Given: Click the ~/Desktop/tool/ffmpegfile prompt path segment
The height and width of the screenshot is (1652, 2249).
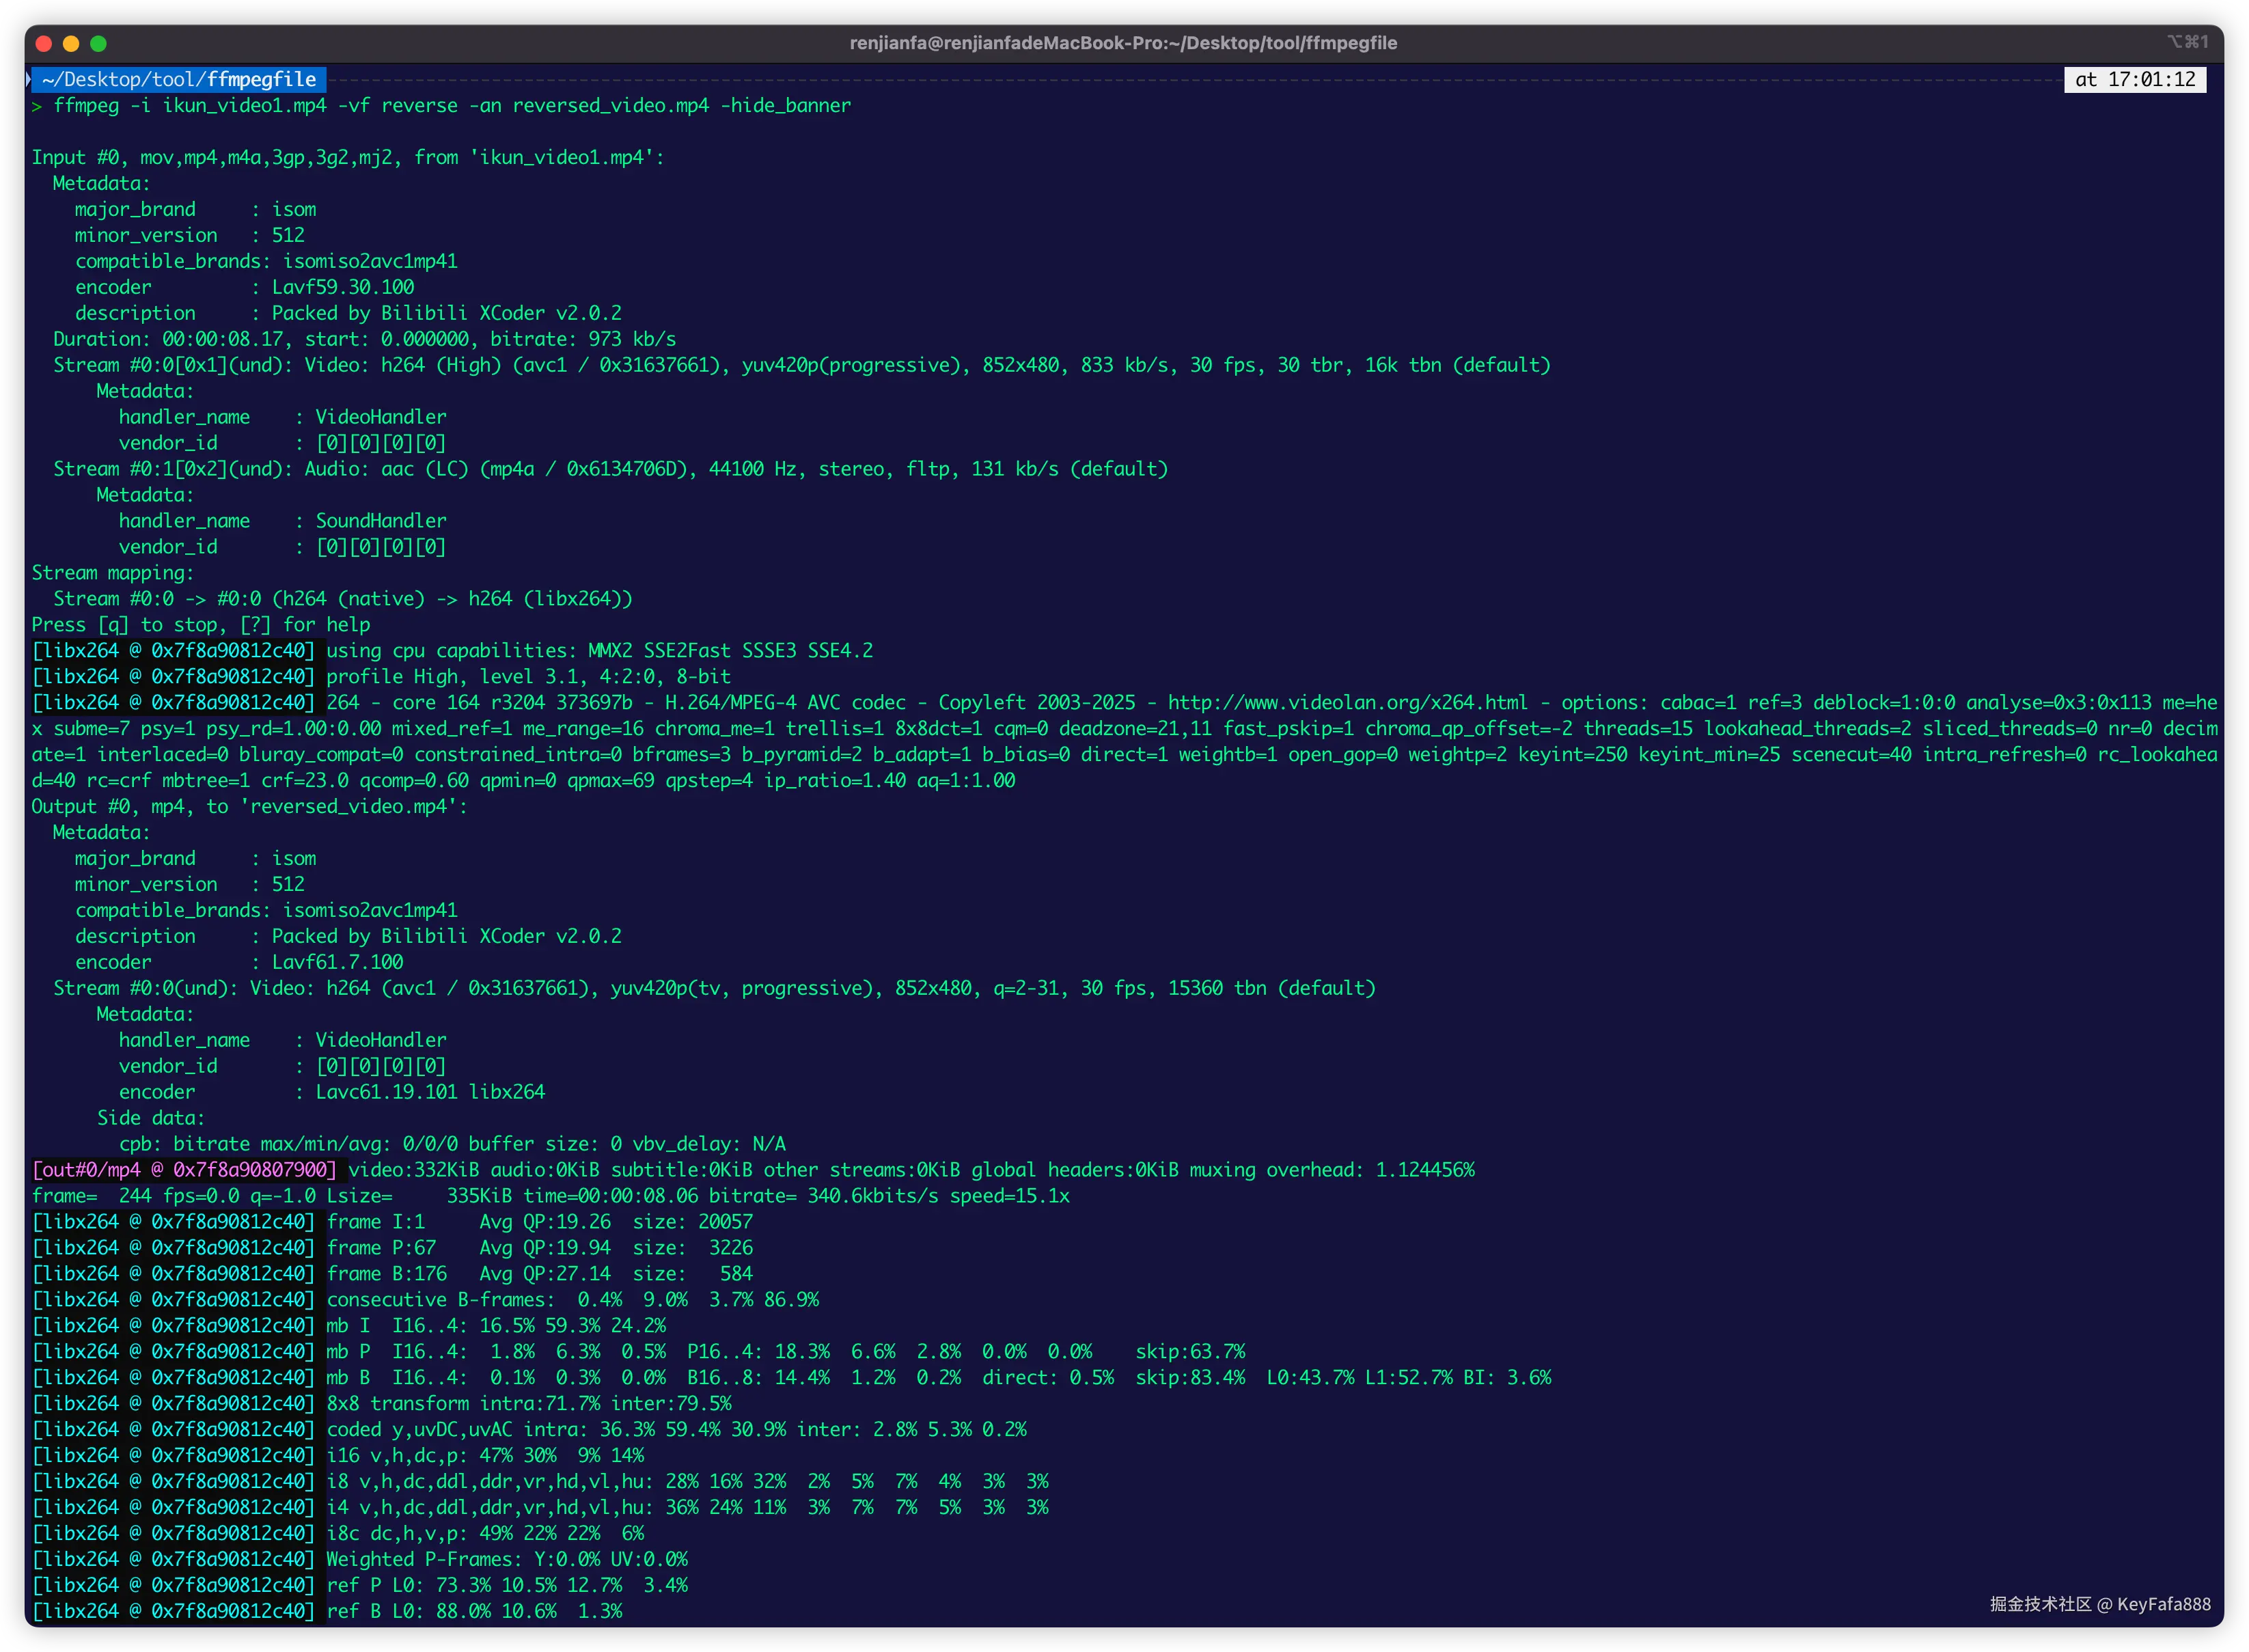Looking at the screenshot, I should [180, 79].
